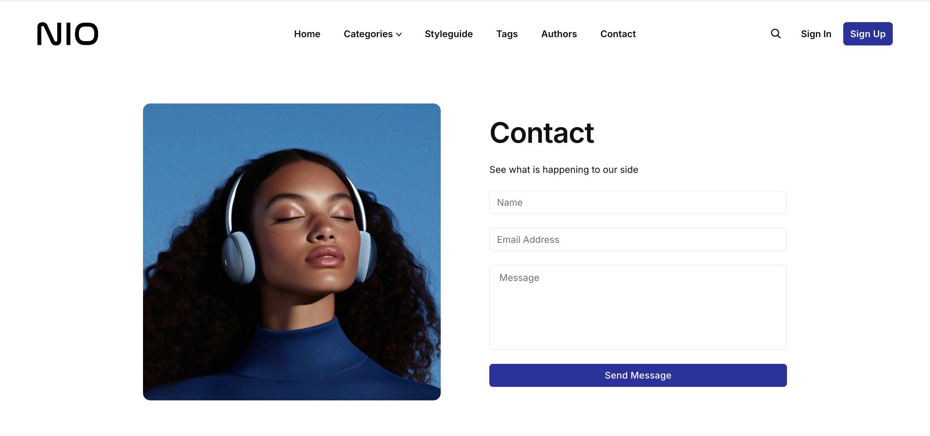Click the Authors tab in the navbar
The height and width of the screenshot is (436, 930).
click(x=559, y=34)
